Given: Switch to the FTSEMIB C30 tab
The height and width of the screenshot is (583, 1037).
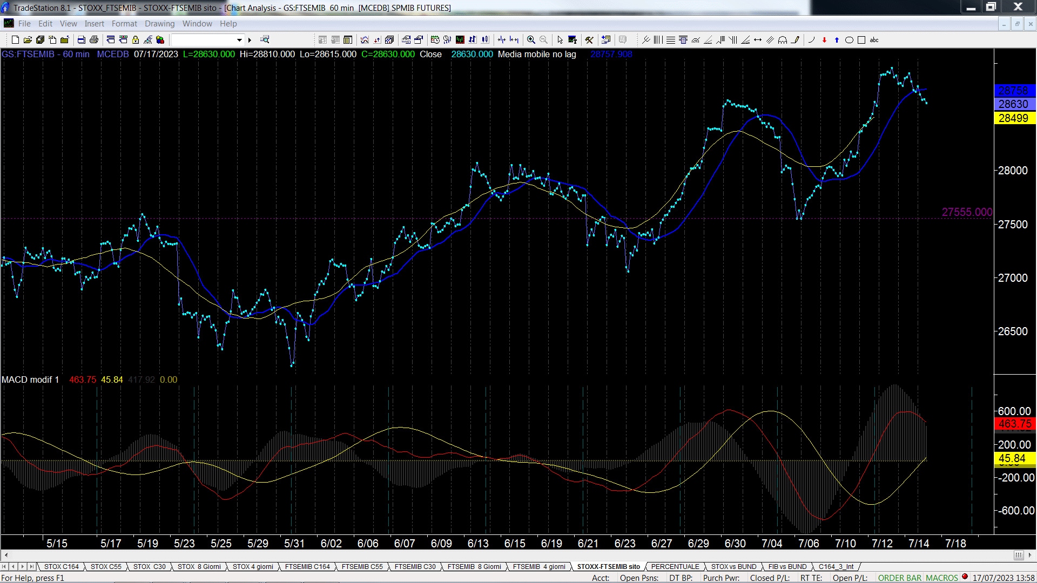Looking at the screenshot, I should (415, 566).
